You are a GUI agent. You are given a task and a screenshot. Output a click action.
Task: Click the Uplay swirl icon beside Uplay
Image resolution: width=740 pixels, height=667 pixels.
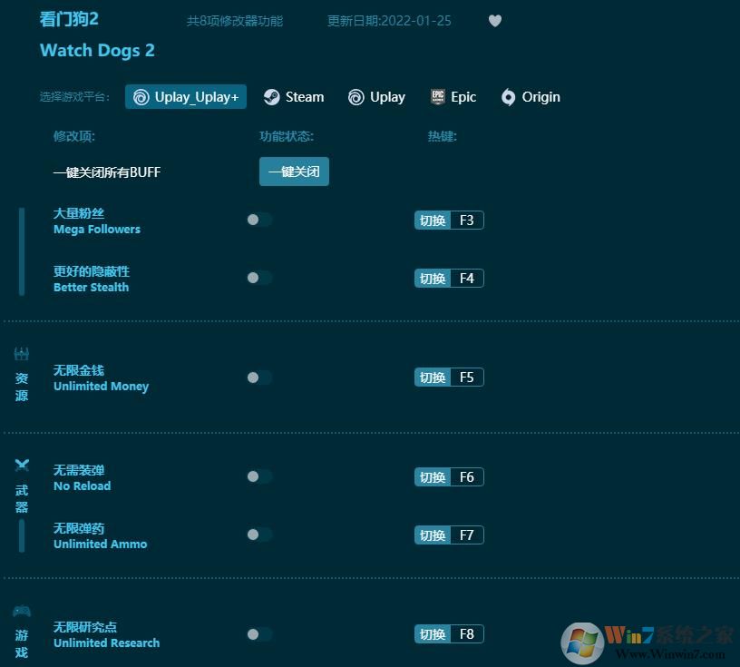click(355, 97)
